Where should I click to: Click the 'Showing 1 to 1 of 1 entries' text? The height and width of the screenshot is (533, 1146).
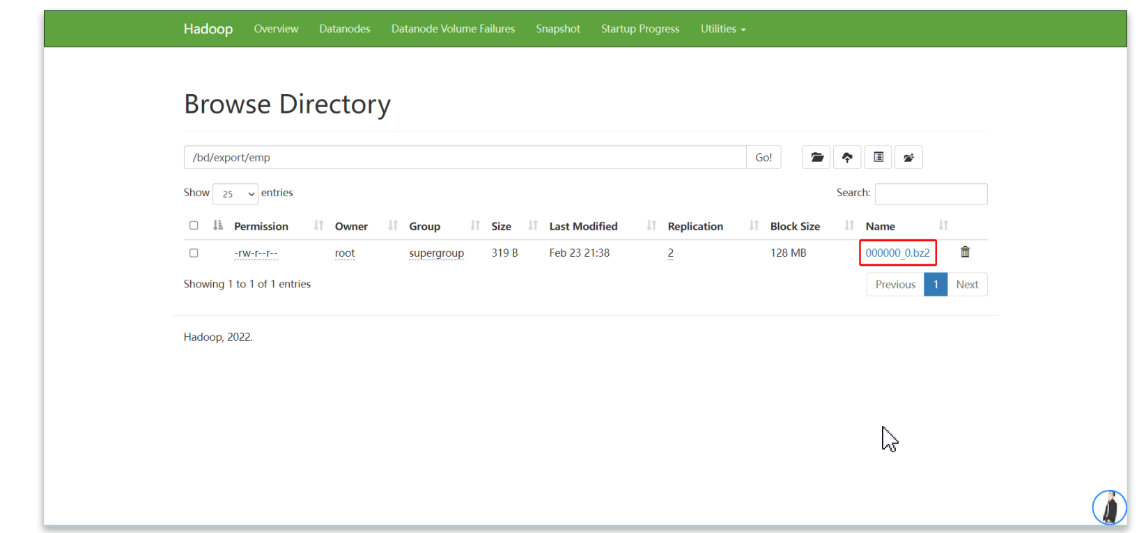[247, 284]
